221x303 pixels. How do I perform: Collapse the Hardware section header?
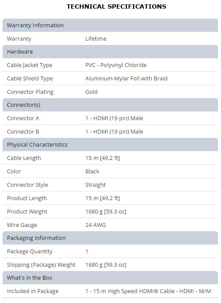tap(110, 52)
